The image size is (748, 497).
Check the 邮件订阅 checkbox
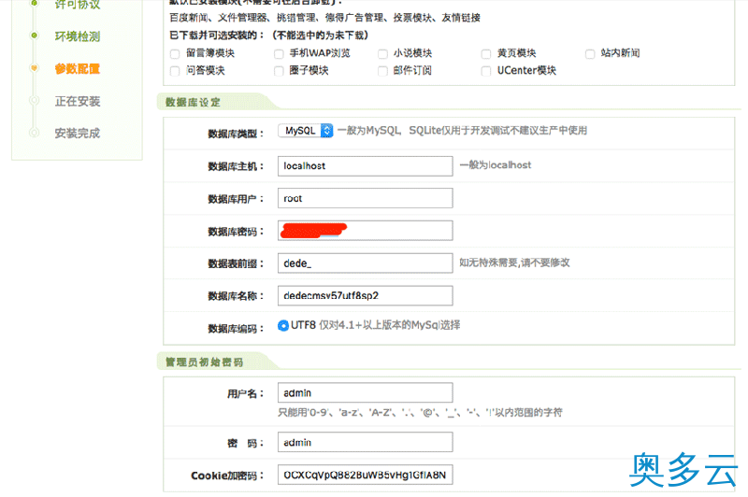(382, 71)
